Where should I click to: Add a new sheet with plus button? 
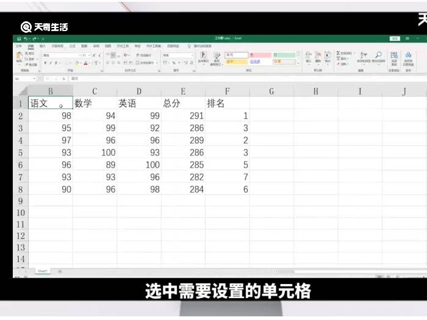pyautogui.click(x=60, y=271)
